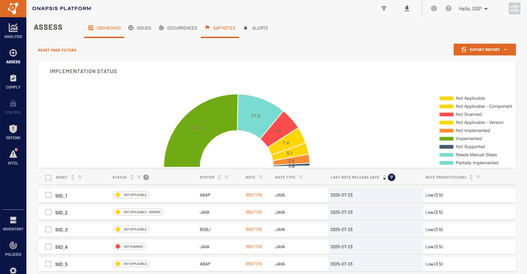This screenshot has width=527, height=274.
Task: Select the SID_3 row checkbox
Action: point(48,229)
